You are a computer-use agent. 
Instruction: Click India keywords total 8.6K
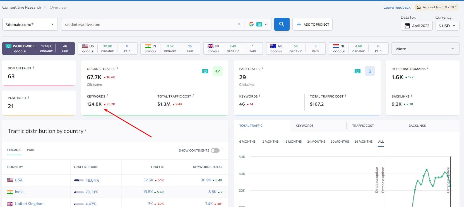tap(212, 192)
